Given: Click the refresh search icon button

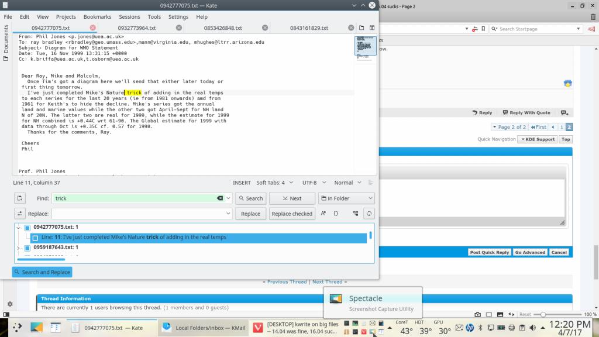Looking at the screenshot, I should 369,214.
